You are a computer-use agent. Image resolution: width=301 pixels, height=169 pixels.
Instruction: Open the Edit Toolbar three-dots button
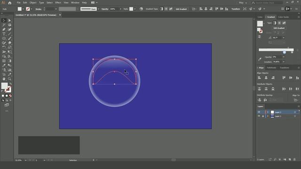[7, 111]
